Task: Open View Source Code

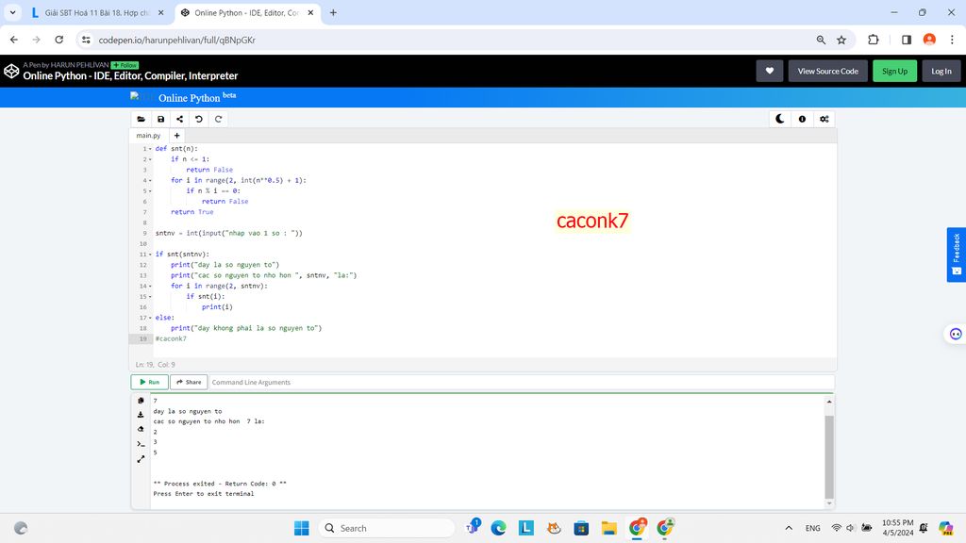Action: tap(827, 71)
